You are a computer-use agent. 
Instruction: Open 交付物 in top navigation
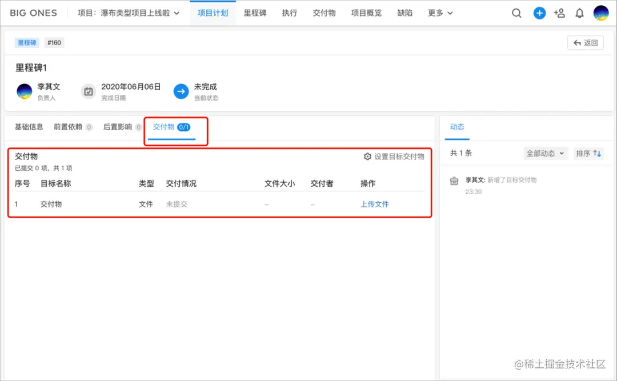tap(324, 13)
